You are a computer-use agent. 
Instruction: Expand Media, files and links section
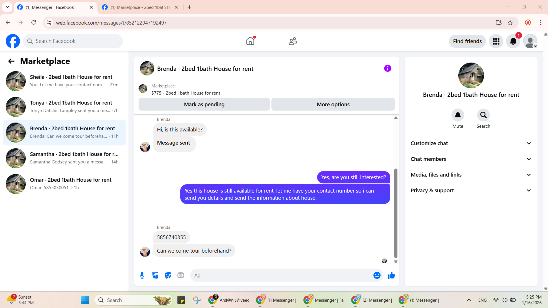click(471, 175)
